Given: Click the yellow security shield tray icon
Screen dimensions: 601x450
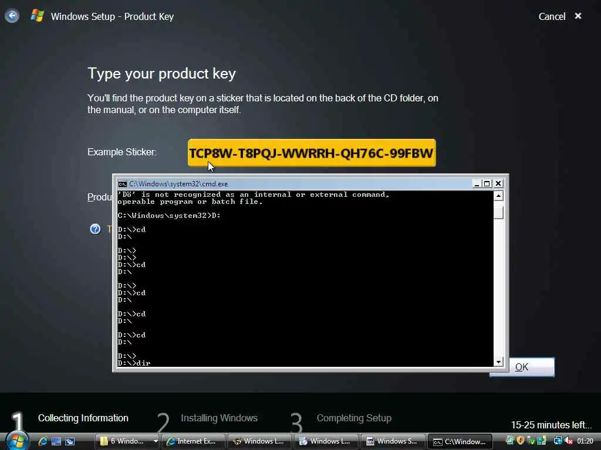Looking at the screenshot, I should click(x=520, y=441).
